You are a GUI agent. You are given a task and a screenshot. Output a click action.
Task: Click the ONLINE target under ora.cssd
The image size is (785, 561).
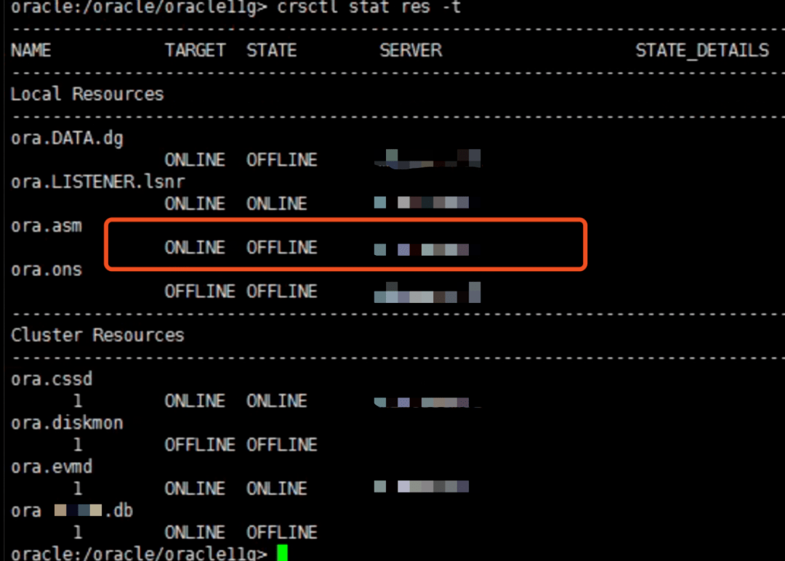(195, 401)
